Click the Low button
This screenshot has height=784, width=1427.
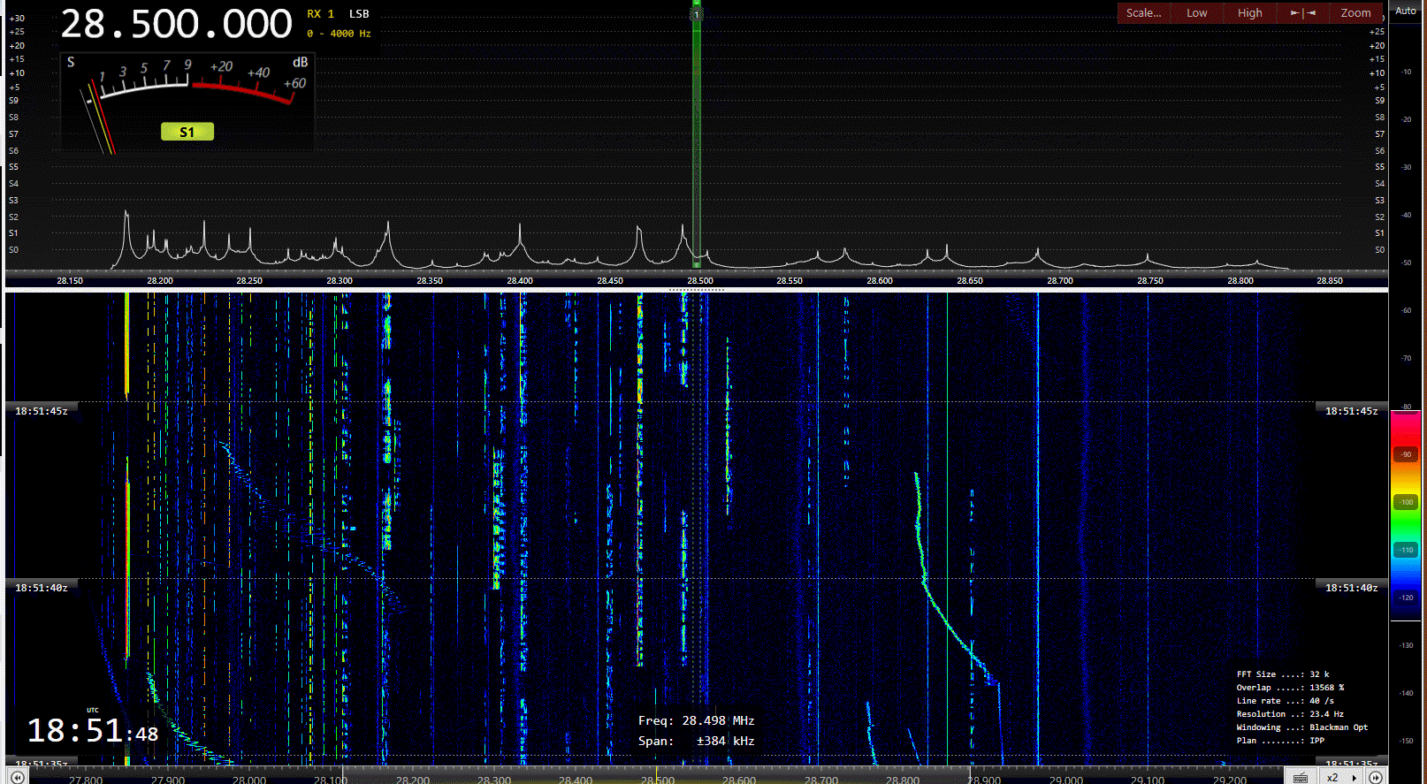tap(1196, 13)
